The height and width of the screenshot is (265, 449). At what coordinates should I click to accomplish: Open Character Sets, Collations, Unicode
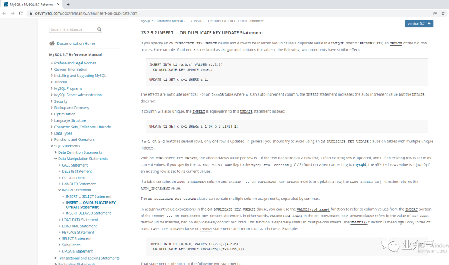pos(82,127)
